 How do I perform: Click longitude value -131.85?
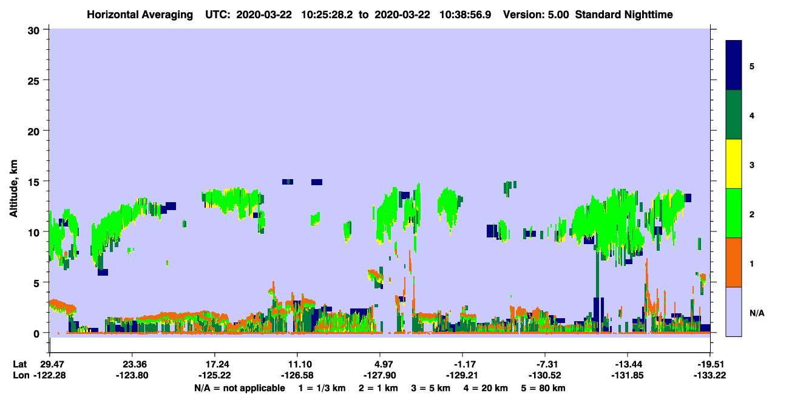[x=627, y=375]
